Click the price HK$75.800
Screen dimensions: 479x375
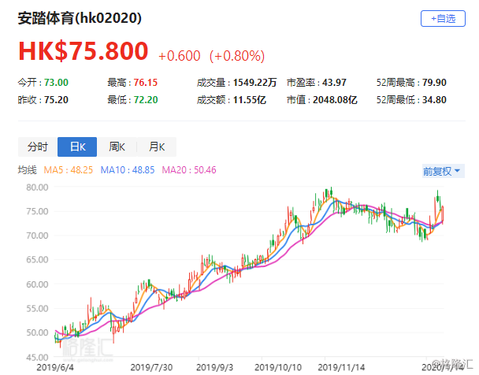[x=83, y=50]
